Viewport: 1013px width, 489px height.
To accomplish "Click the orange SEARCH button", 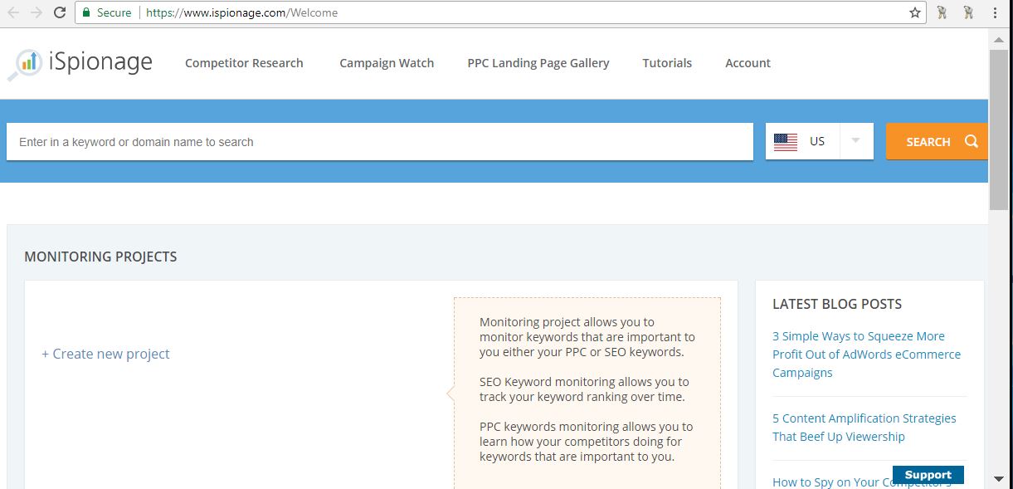I will [937, 141].
